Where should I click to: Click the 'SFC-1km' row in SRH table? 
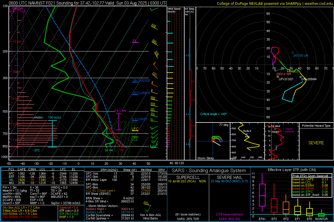point(126,174)
